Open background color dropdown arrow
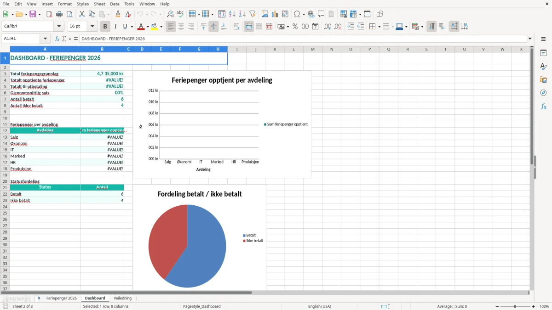The height and width of the screenshot is (310, 552). (x=161, y=27)
